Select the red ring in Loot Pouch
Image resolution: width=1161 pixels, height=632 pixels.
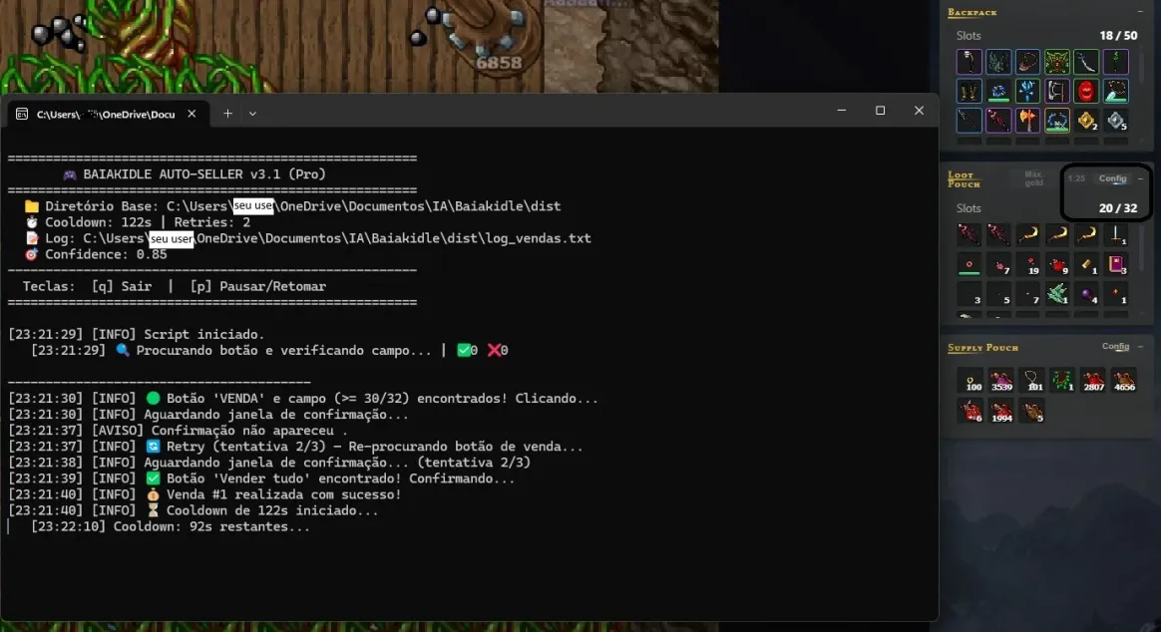[x=968, y=264]
